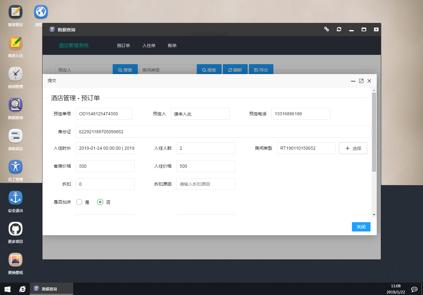The height and width of the screenshot is (295, 423).
Task: Click the 安全退出 anchor icon
Action: (x=15, y=198)
